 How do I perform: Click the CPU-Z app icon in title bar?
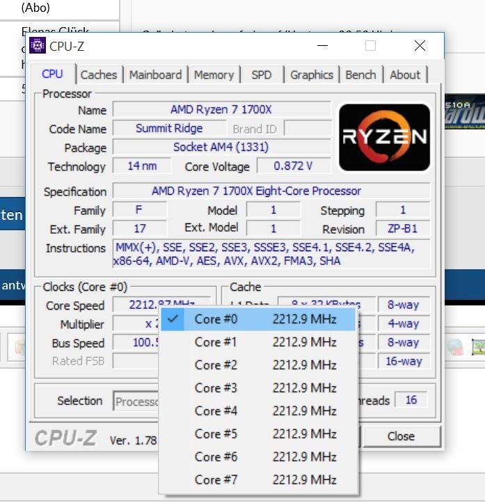point(38,45)
